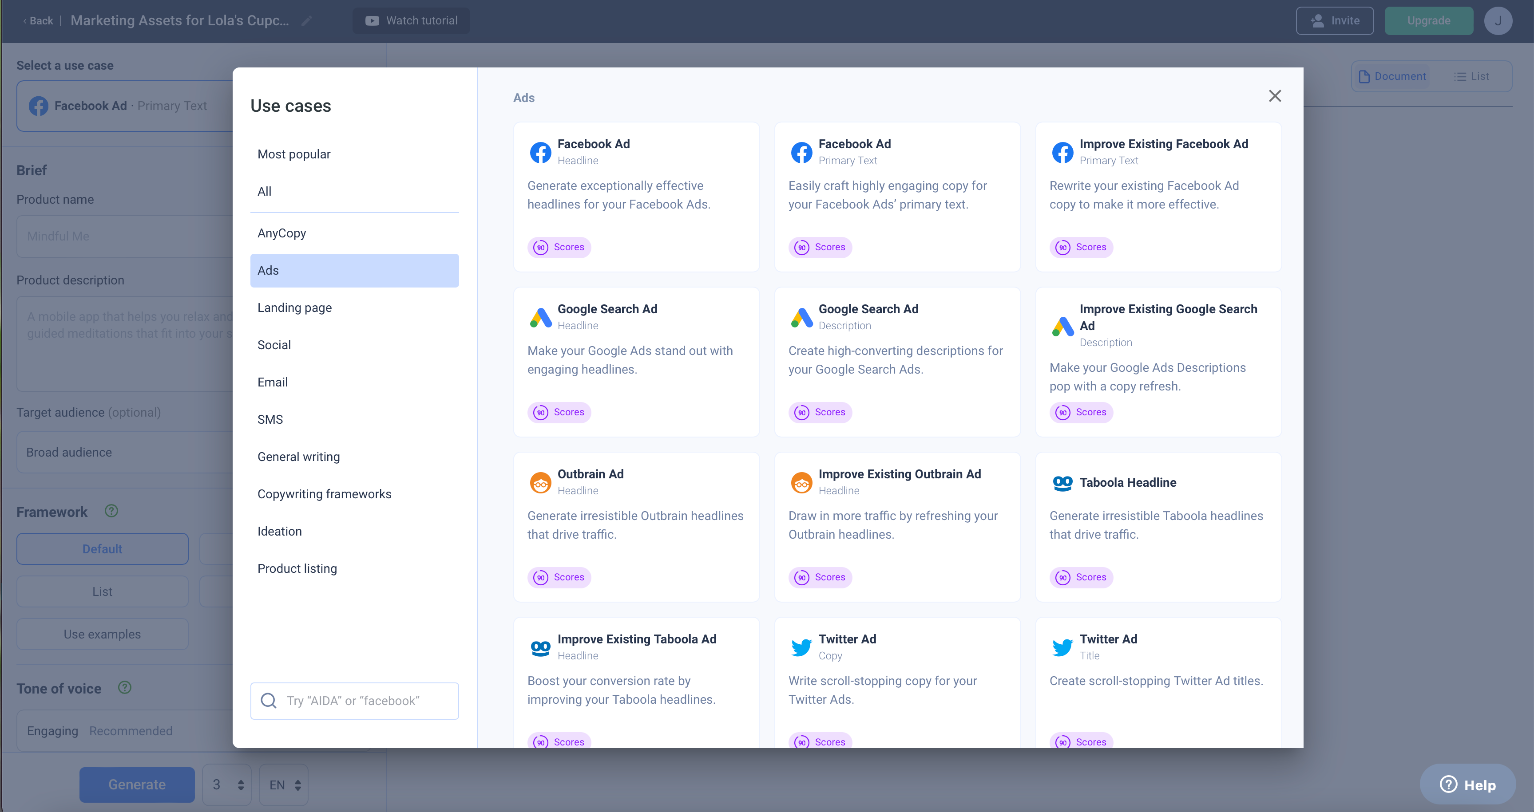Select the Default framework option
1534x812 pixels.
103,549
